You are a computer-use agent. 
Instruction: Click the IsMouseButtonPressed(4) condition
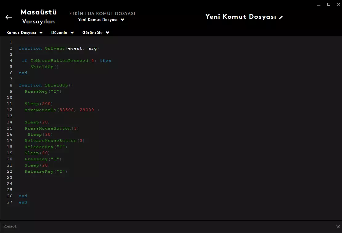(x=63, y=61)
